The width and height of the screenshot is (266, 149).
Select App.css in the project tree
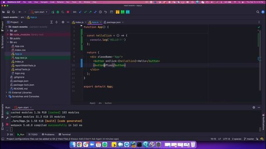click(20, 46)
